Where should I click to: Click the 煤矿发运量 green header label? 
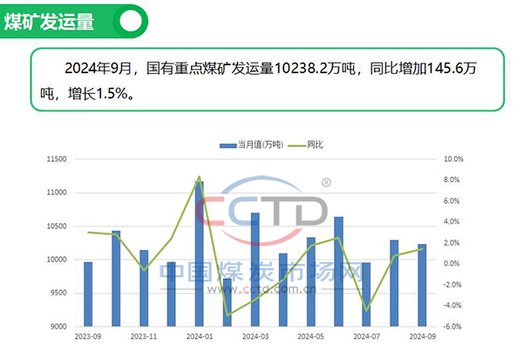(49, 22)
